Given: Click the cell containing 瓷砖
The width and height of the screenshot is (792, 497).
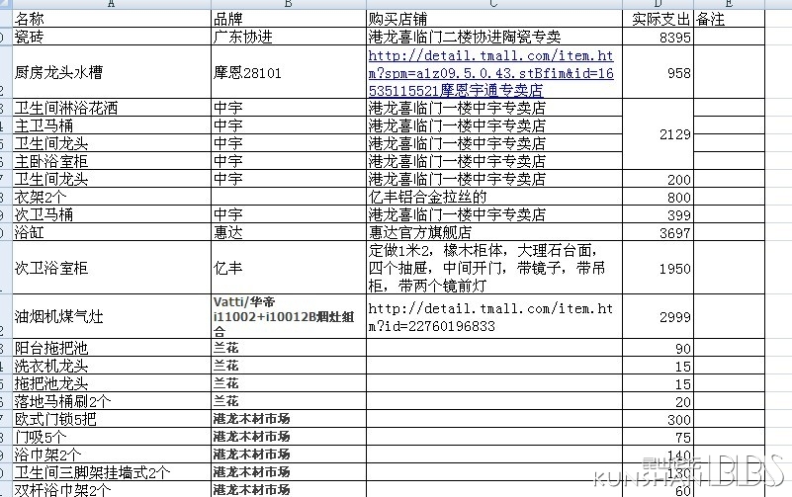Looking at the screenshot, I should 111,37.
